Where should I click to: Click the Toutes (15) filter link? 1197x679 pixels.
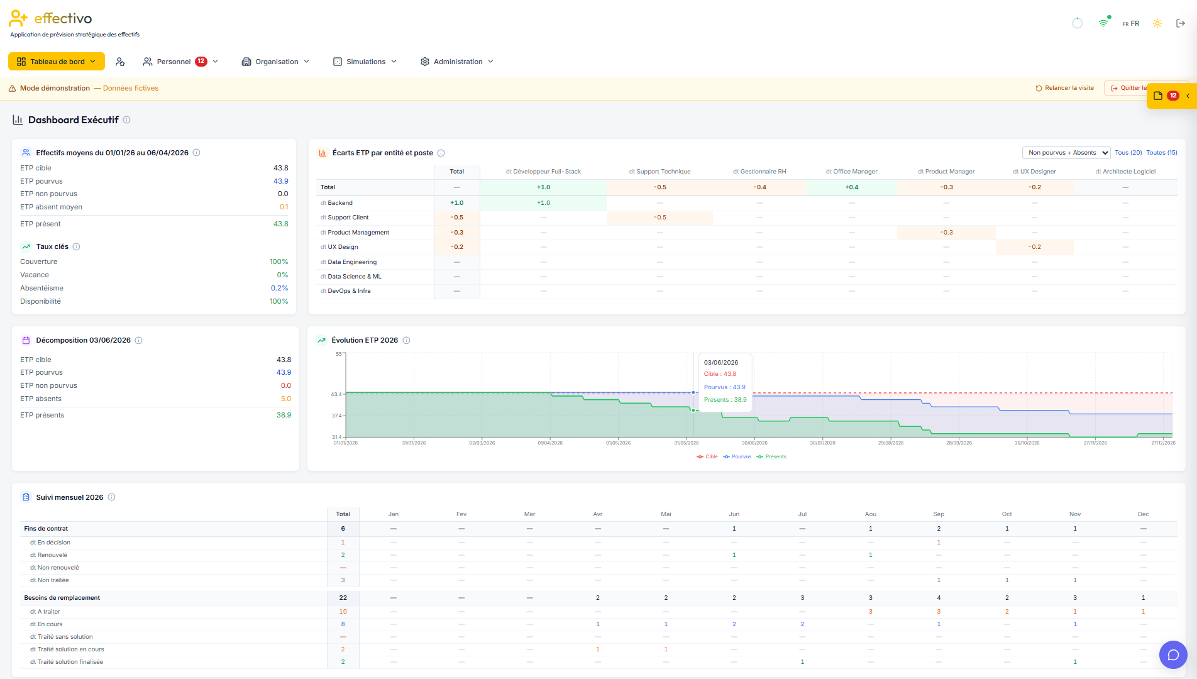[1162, 153]
